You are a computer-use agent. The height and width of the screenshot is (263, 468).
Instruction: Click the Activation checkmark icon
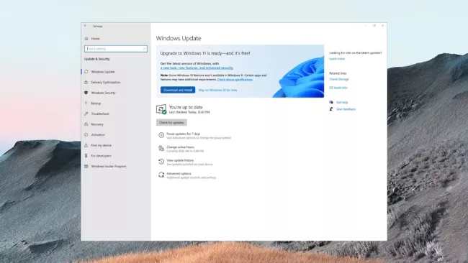pyautogui.click(x=86, y=134)
